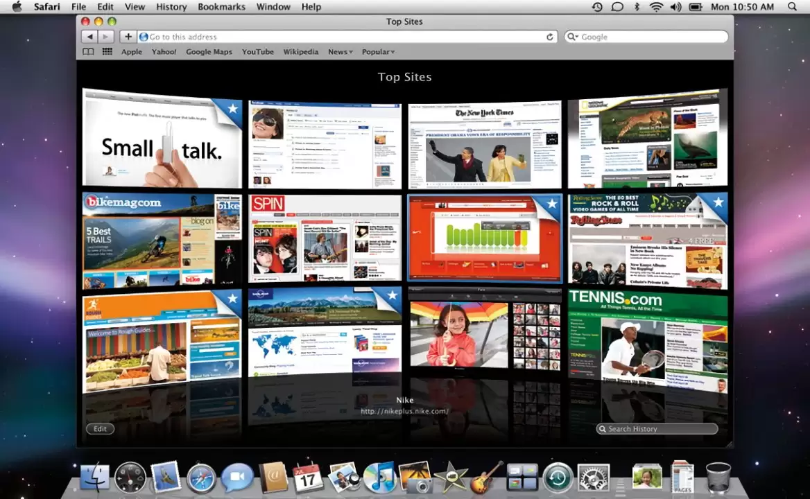Launch GarageBand from the dock
The image size is (810, 499).
(x=487, y=478)
